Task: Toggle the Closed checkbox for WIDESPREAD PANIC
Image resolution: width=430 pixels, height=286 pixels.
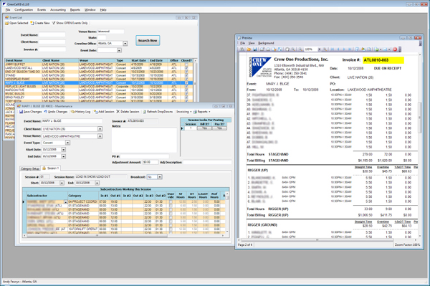Action: click(x=186, y=79)
